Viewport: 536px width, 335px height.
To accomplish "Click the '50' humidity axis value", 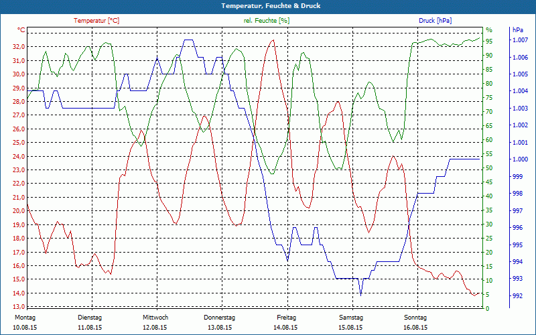I will tap(489, 168).
